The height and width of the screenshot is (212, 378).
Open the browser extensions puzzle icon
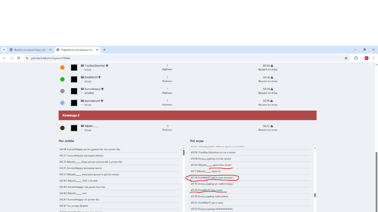point(356,58)
